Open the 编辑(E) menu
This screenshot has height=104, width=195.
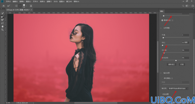[15, 1]
